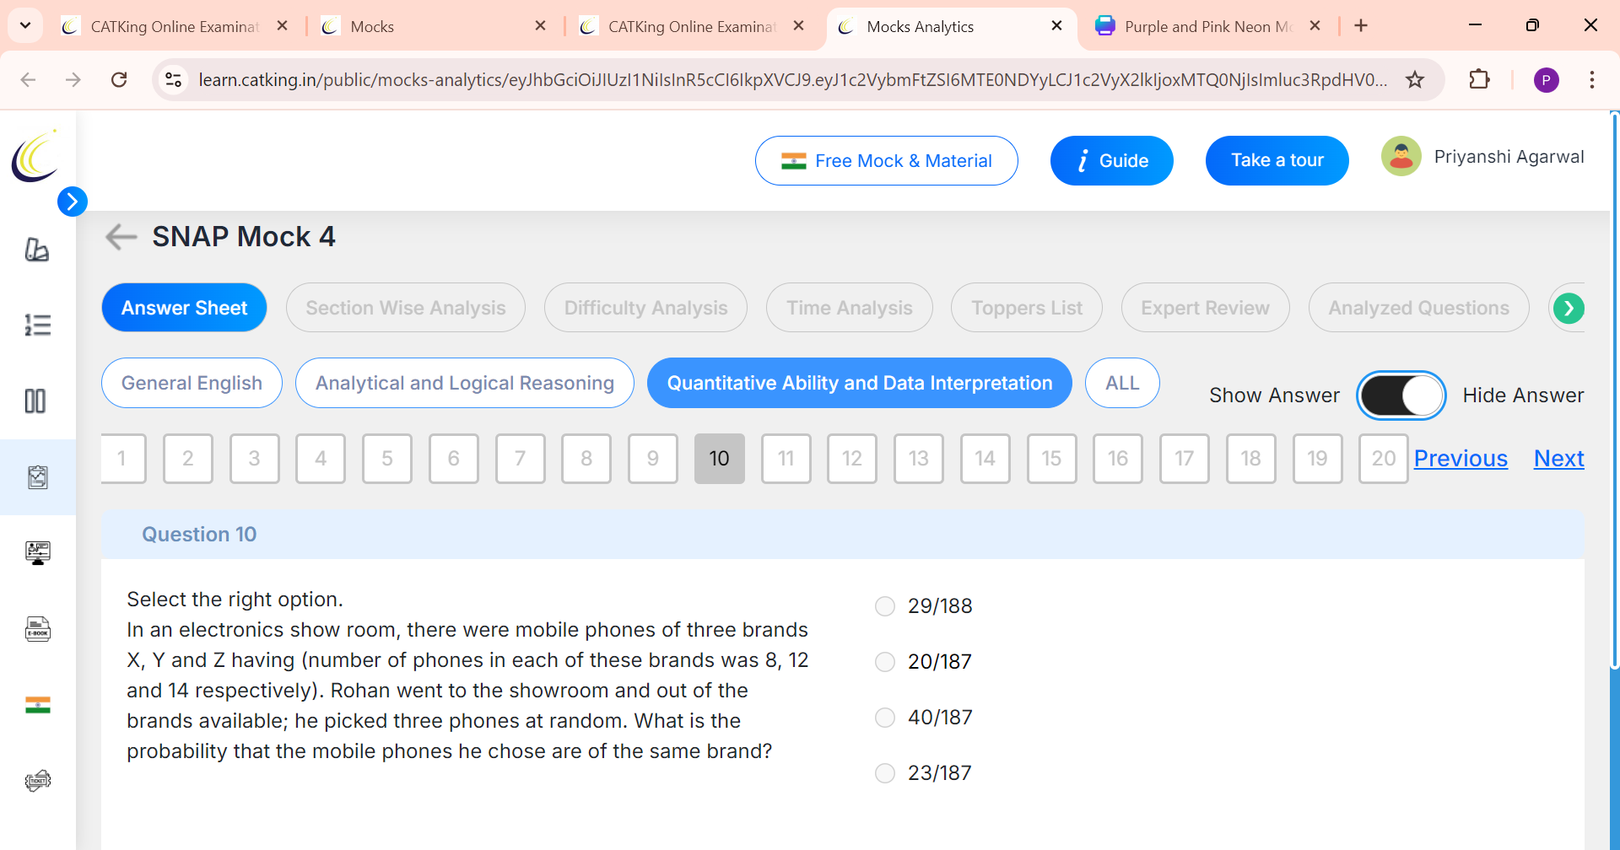Click browser back arrow
The image size is (1620, 850).
28,80
